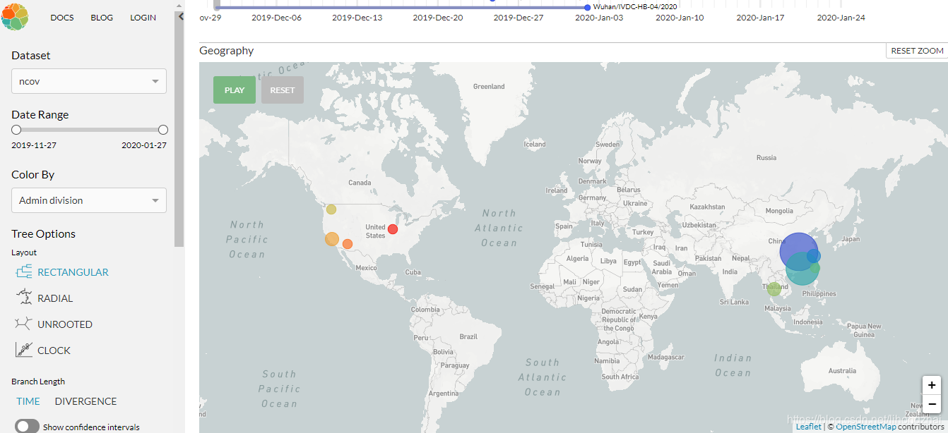Zoom in on the map with plus
Viewport: 948px width, 433px height.
point(932,385)
